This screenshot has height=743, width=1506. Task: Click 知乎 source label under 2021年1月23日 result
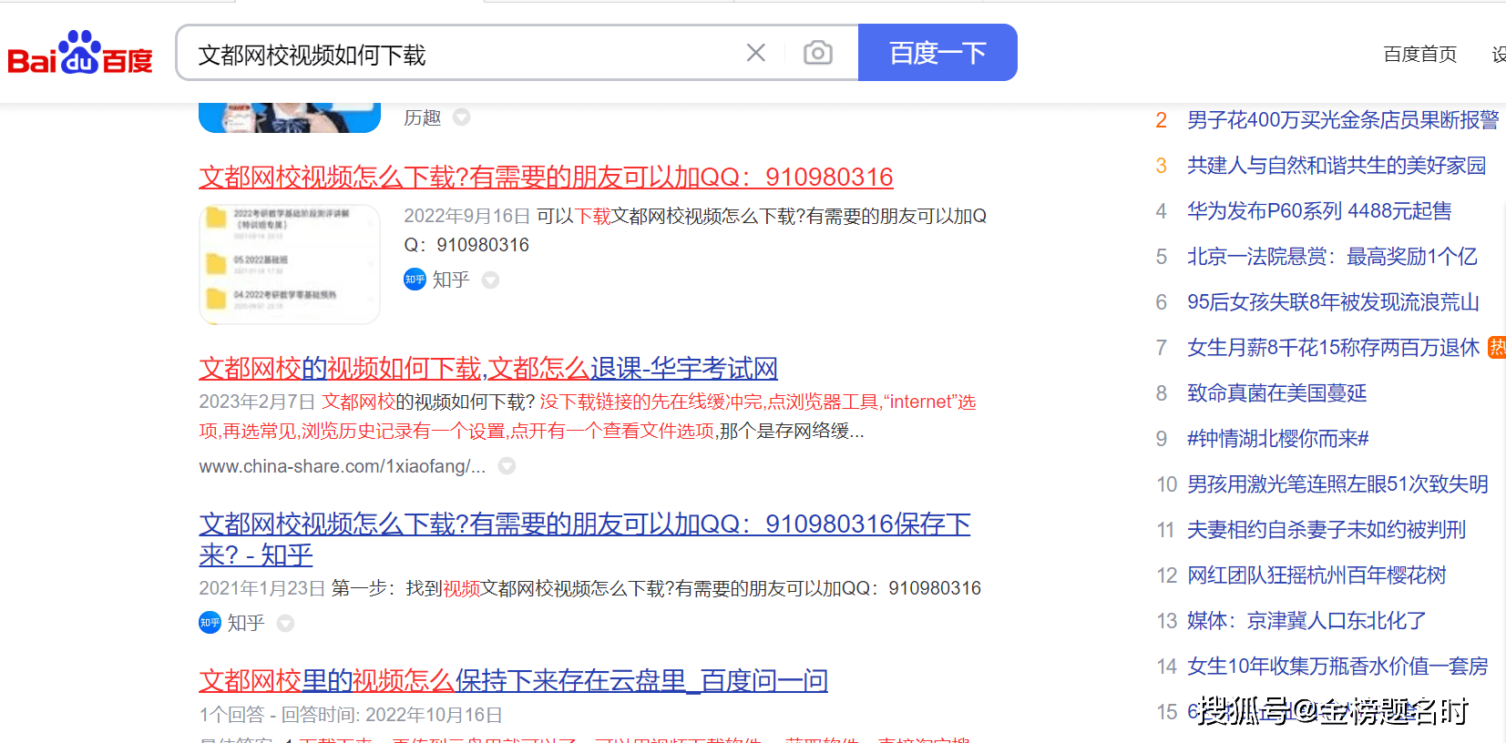click(x=246, y=623)
